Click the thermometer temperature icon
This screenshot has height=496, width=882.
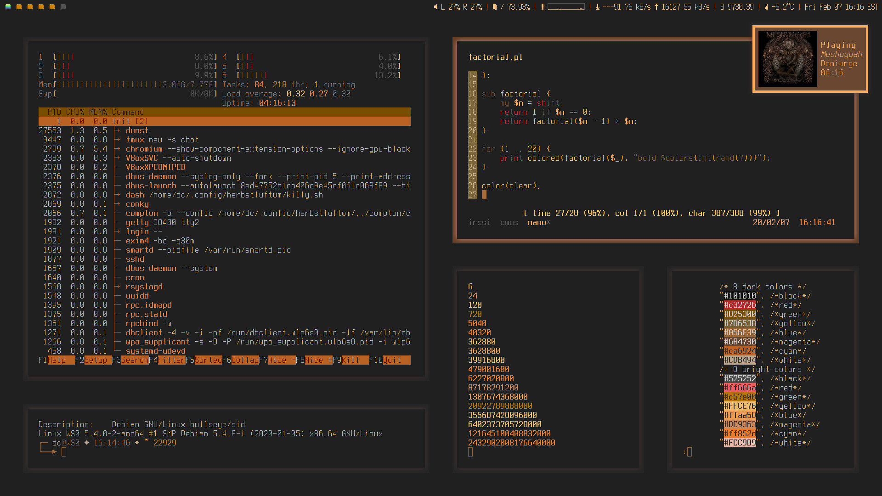click(766, 7)
